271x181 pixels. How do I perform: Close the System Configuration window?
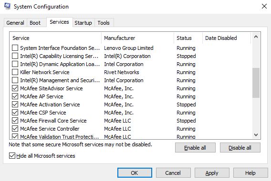(264, 6)
